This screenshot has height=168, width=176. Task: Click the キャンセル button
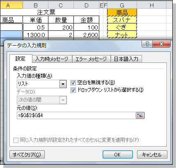152,154
